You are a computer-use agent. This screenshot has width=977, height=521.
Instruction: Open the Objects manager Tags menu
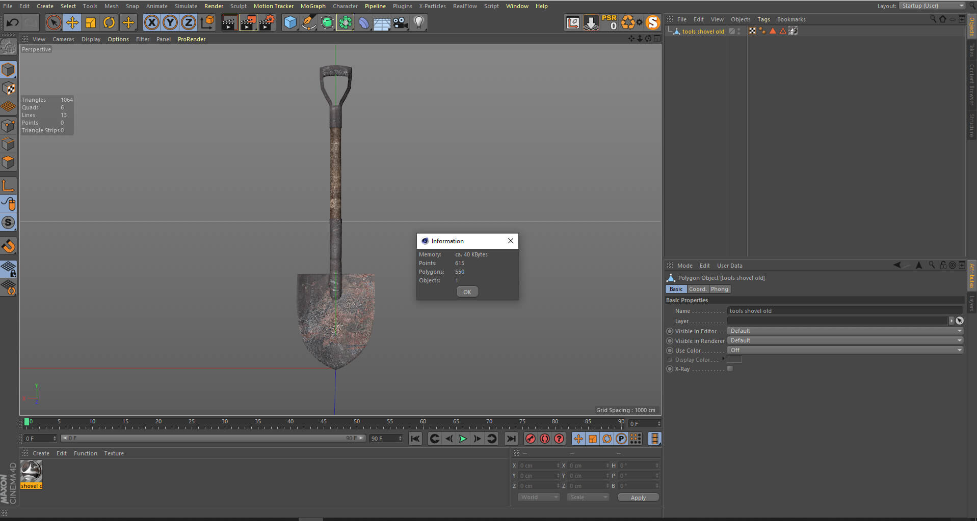click(x=763, y=19)
